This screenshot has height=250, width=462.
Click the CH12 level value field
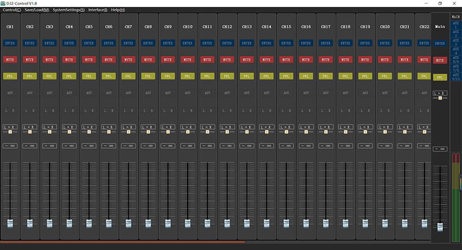[x=226, y=146]
